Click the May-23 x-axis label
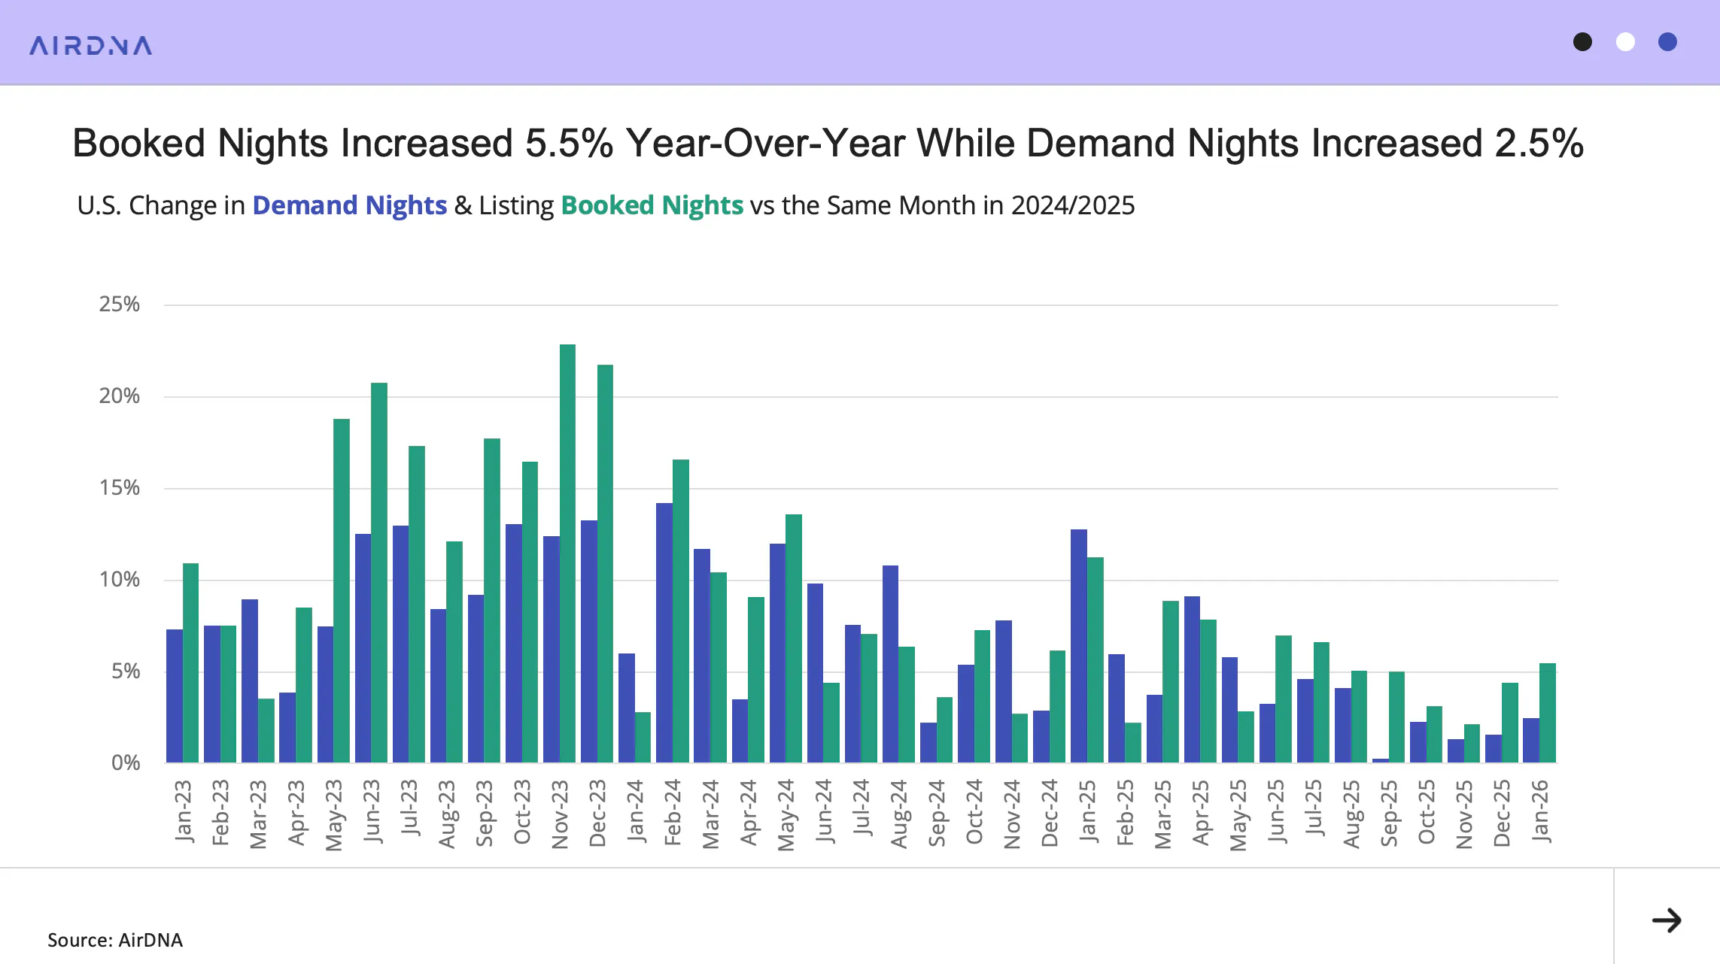 click(333, 815)
